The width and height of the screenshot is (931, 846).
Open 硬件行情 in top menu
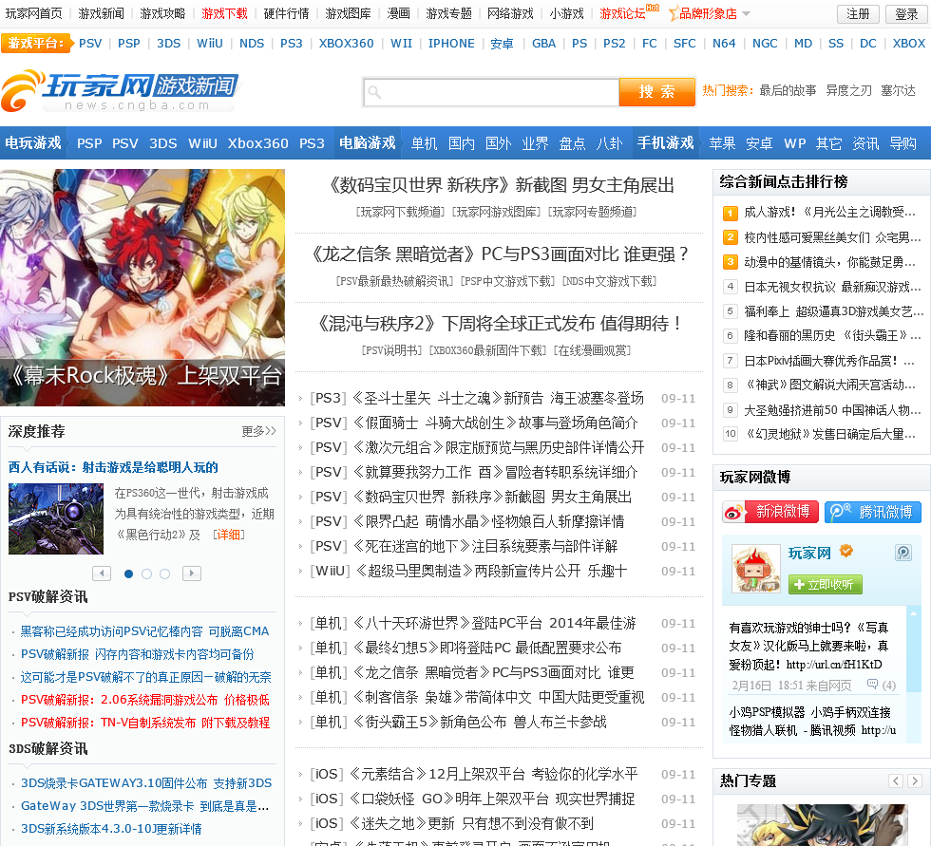click(286, 13)
